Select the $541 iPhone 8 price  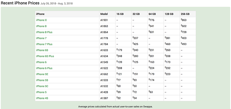[x=151, y=26]
